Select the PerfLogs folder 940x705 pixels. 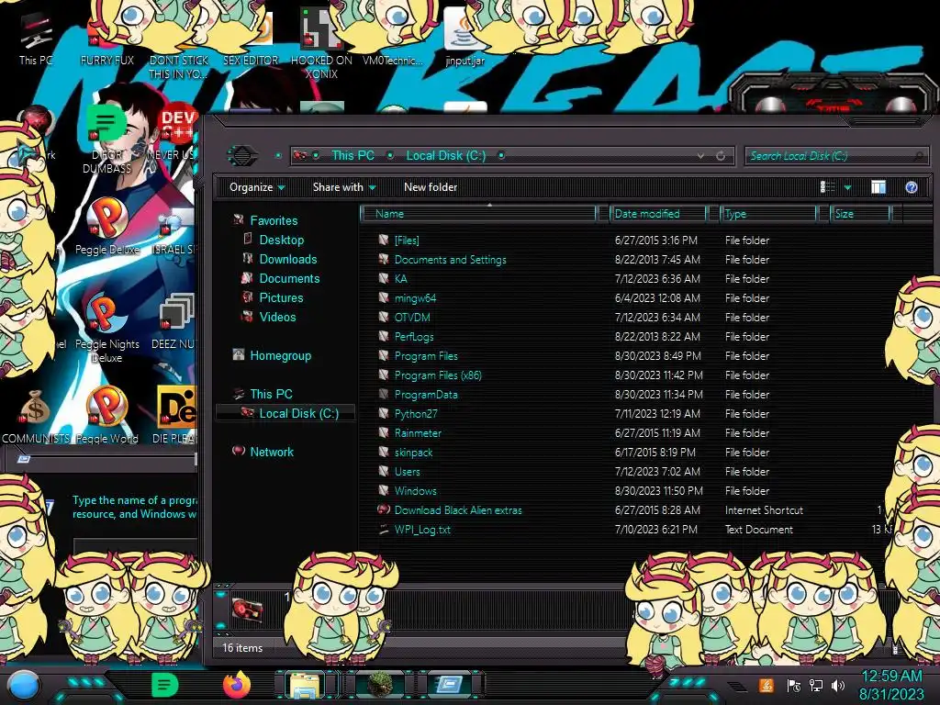pyautogui.click(x=414, y=336)
